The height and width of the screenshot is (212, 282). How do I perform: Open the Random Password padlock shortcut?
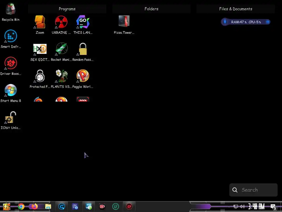click(83, 49)
